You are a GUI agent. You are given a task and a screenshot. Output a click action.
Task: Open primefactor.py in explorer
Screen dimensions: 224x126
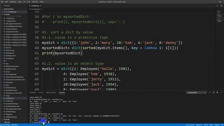click(x=10, y=87)
